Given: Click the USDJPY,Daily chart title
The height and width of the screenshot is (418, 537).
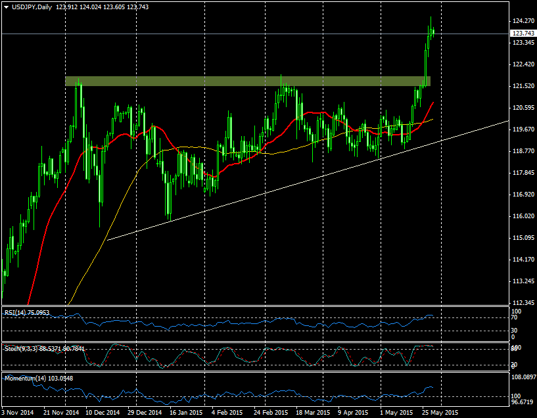Looking at the screenshot, I should click(33, 7).
